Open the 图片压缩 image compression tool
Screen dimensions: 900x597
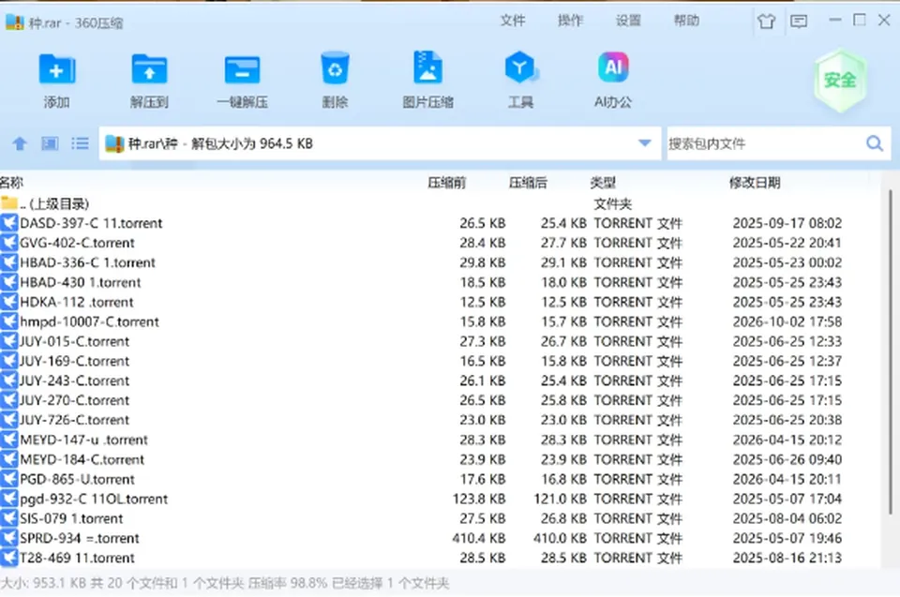(x=427, y=67)
